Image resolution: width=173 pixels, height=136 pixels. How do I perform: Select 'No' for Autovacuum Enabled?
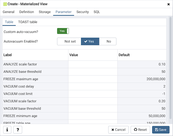click(109, 42)
